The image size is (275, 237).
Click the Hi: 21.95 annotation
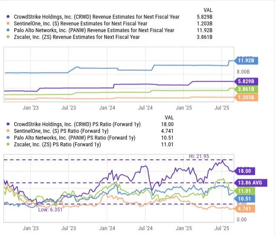click(x=199, y=156)
